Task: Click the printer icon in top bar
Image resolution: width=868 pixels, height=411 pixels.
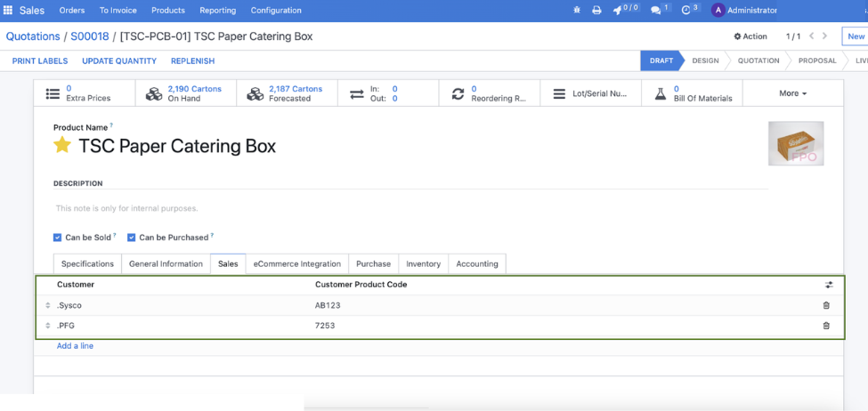Action: 596,11
